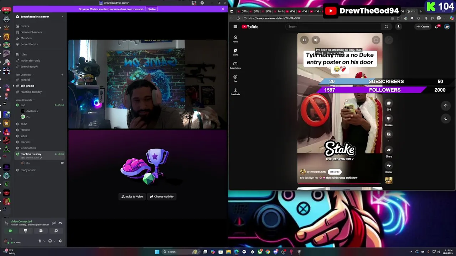
Task: Open the Short's three-dot more menu
Action: pyautogui.click(x=389, y=40)
